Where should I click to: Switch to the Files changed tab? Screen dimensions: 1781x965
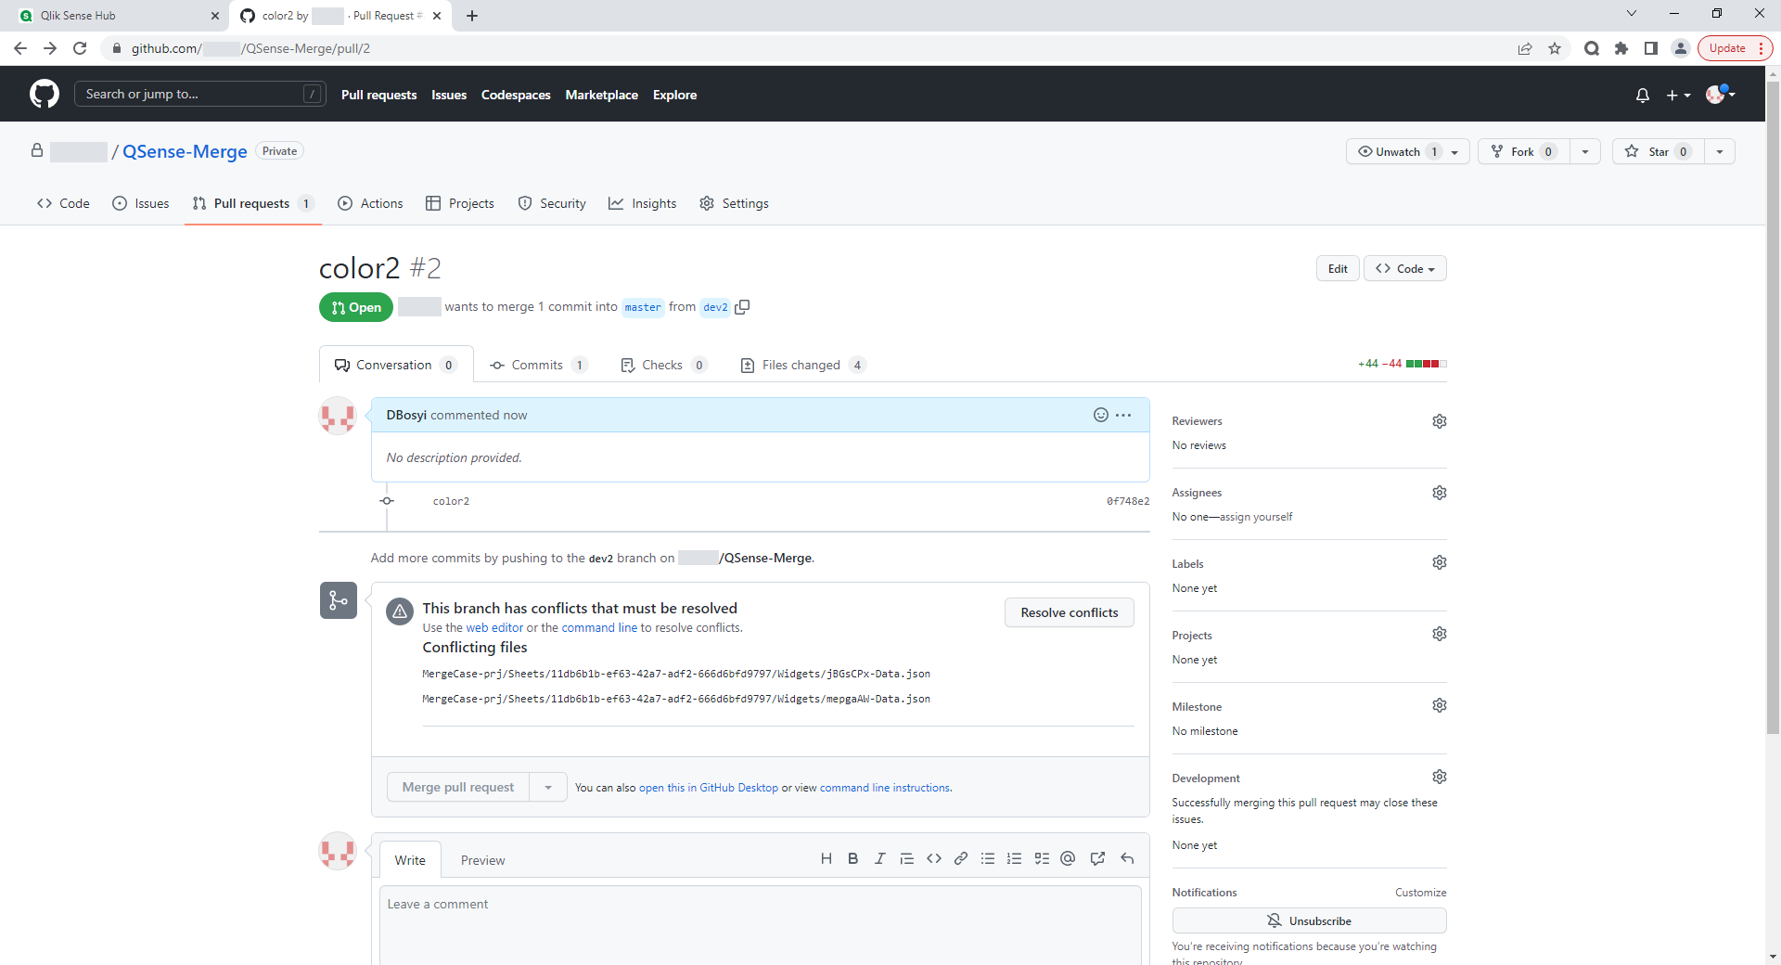(x=801, y=365)
